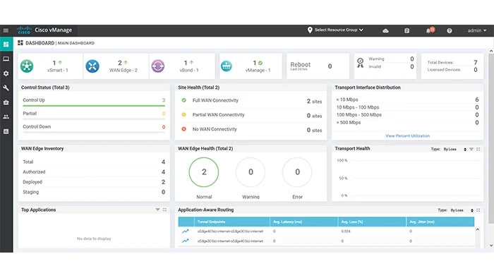
Task: Open the tasks clipboard icon
Action: point(406,30)
